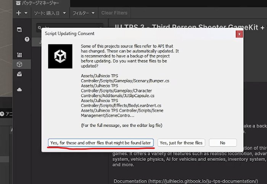267x184 pixels.
Task: Select the パッケージマネージャー window tab
Action: point(41,3)
